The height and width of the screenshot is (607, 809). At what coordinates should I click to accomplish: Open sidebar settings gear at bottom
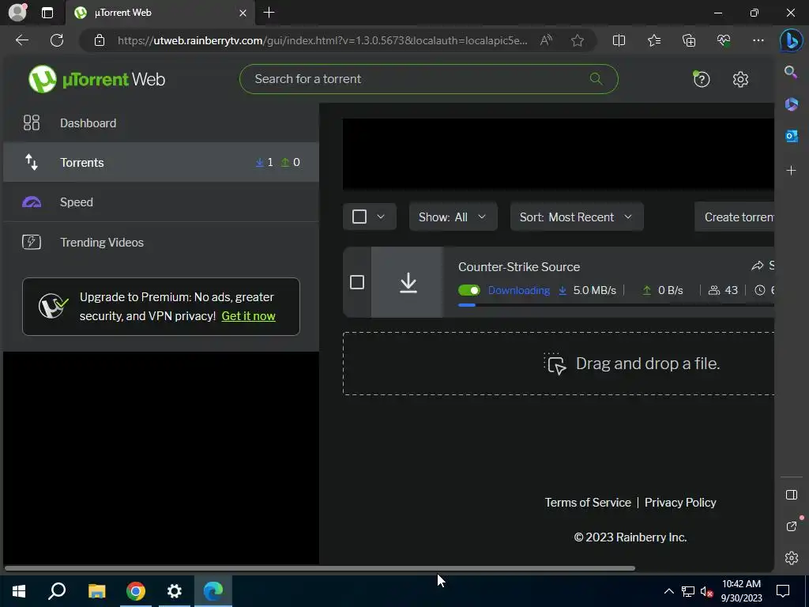[x=791, y=558]
